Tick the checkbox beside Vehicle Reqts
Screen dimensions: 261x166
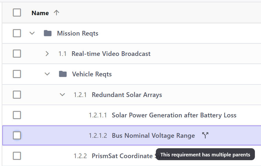pos(17,74)
